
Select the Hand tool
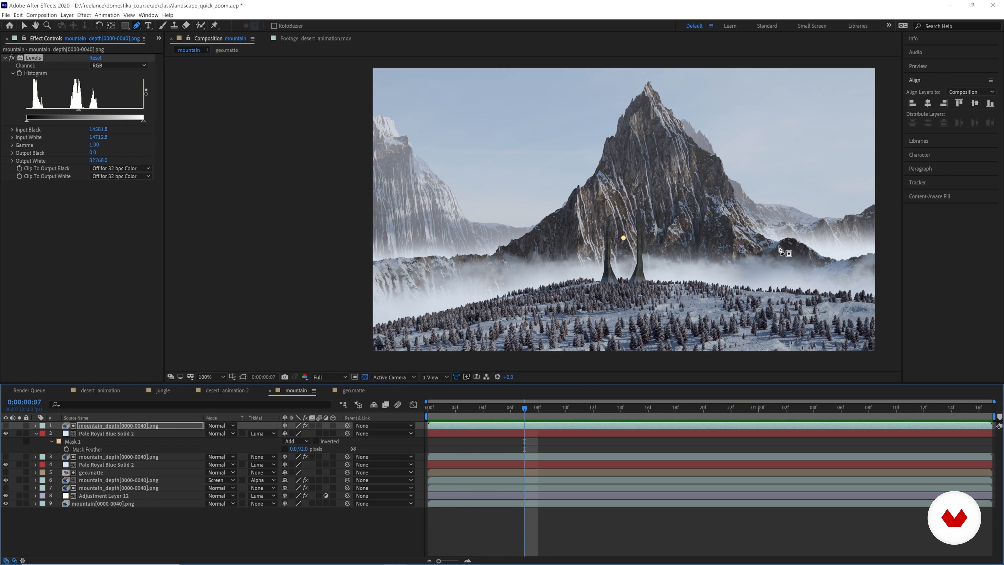(x=36, y=25)
